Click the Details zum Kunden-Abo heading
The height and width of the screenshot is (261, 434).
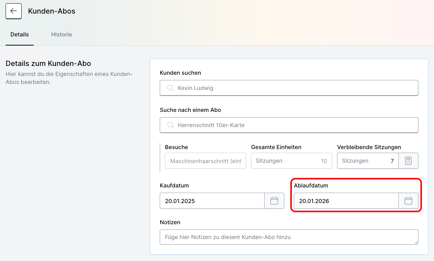[48, 64]
